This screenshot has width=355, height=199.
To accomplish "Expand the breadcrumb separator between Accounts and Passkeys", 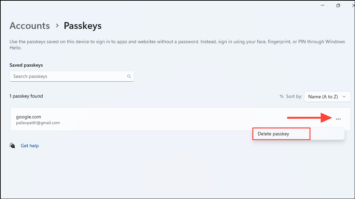I will [56, 26].
